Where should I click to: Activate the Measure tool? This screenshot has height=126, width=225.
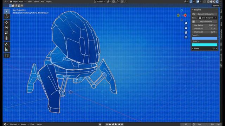point(6,49)
